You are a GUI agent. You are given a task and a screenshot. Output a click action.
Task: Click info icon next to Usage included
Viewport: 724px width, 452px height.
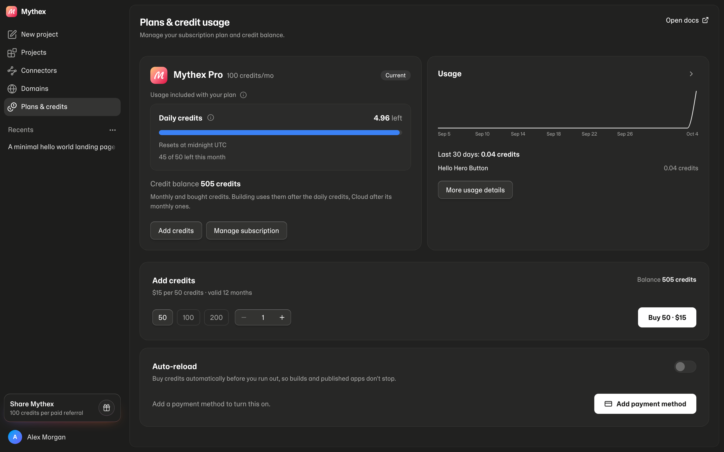[244, 95]
